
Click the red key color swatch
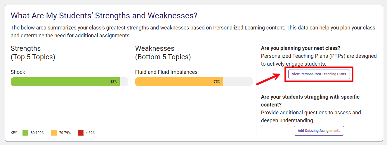coord(81,133)
